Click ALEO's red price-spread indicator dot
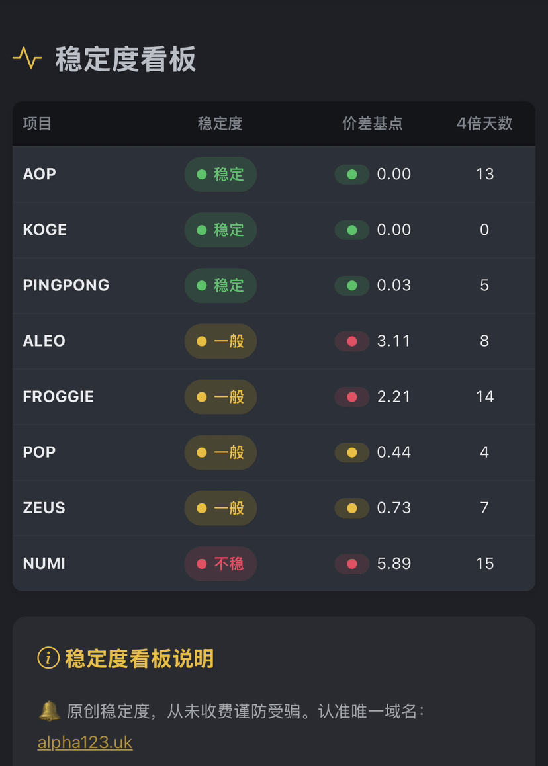548x766 pixels. (352, 341)
